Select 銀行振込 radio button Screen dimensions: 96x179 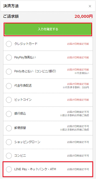pos(9,114)
